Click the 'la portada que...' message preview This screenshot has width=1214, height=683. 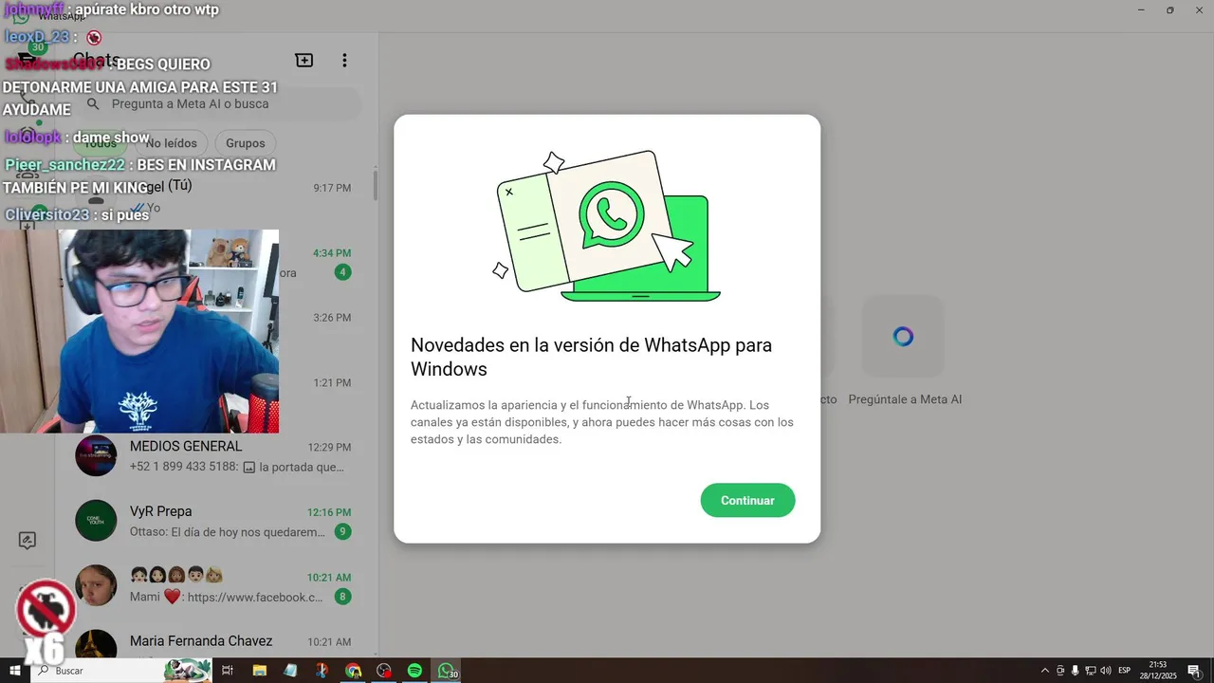point(302,467)
